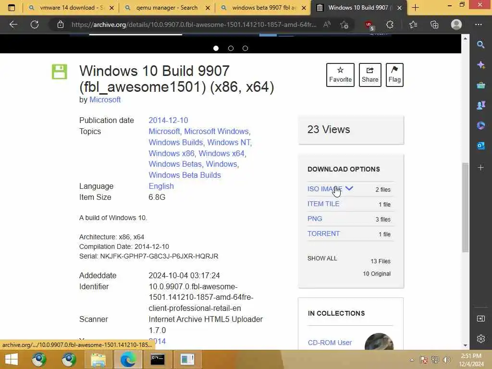This screenshot has height=369, width=492.
Task: Toggle sidebar panel visibility icon
Action: 480,319
